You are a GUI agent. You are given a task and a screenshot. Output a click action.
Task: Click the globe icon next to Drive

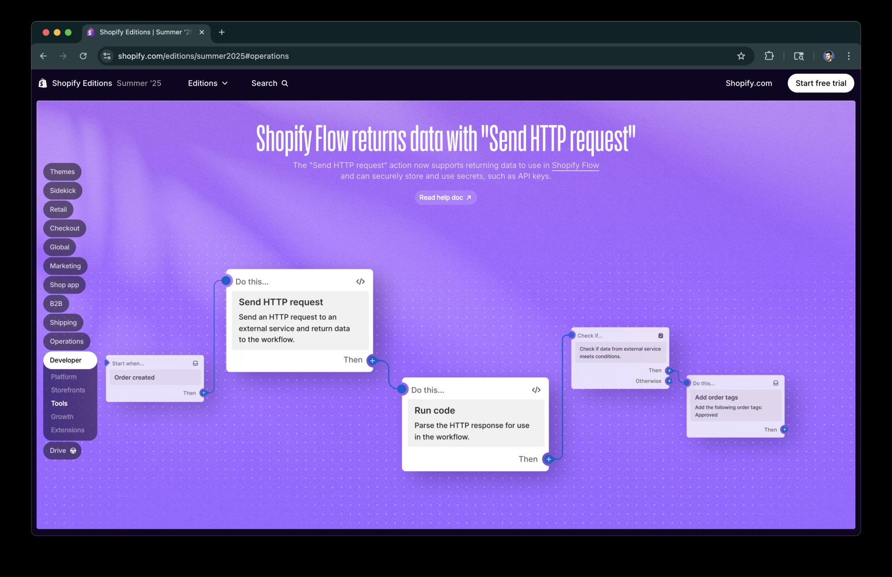[73, 451]
